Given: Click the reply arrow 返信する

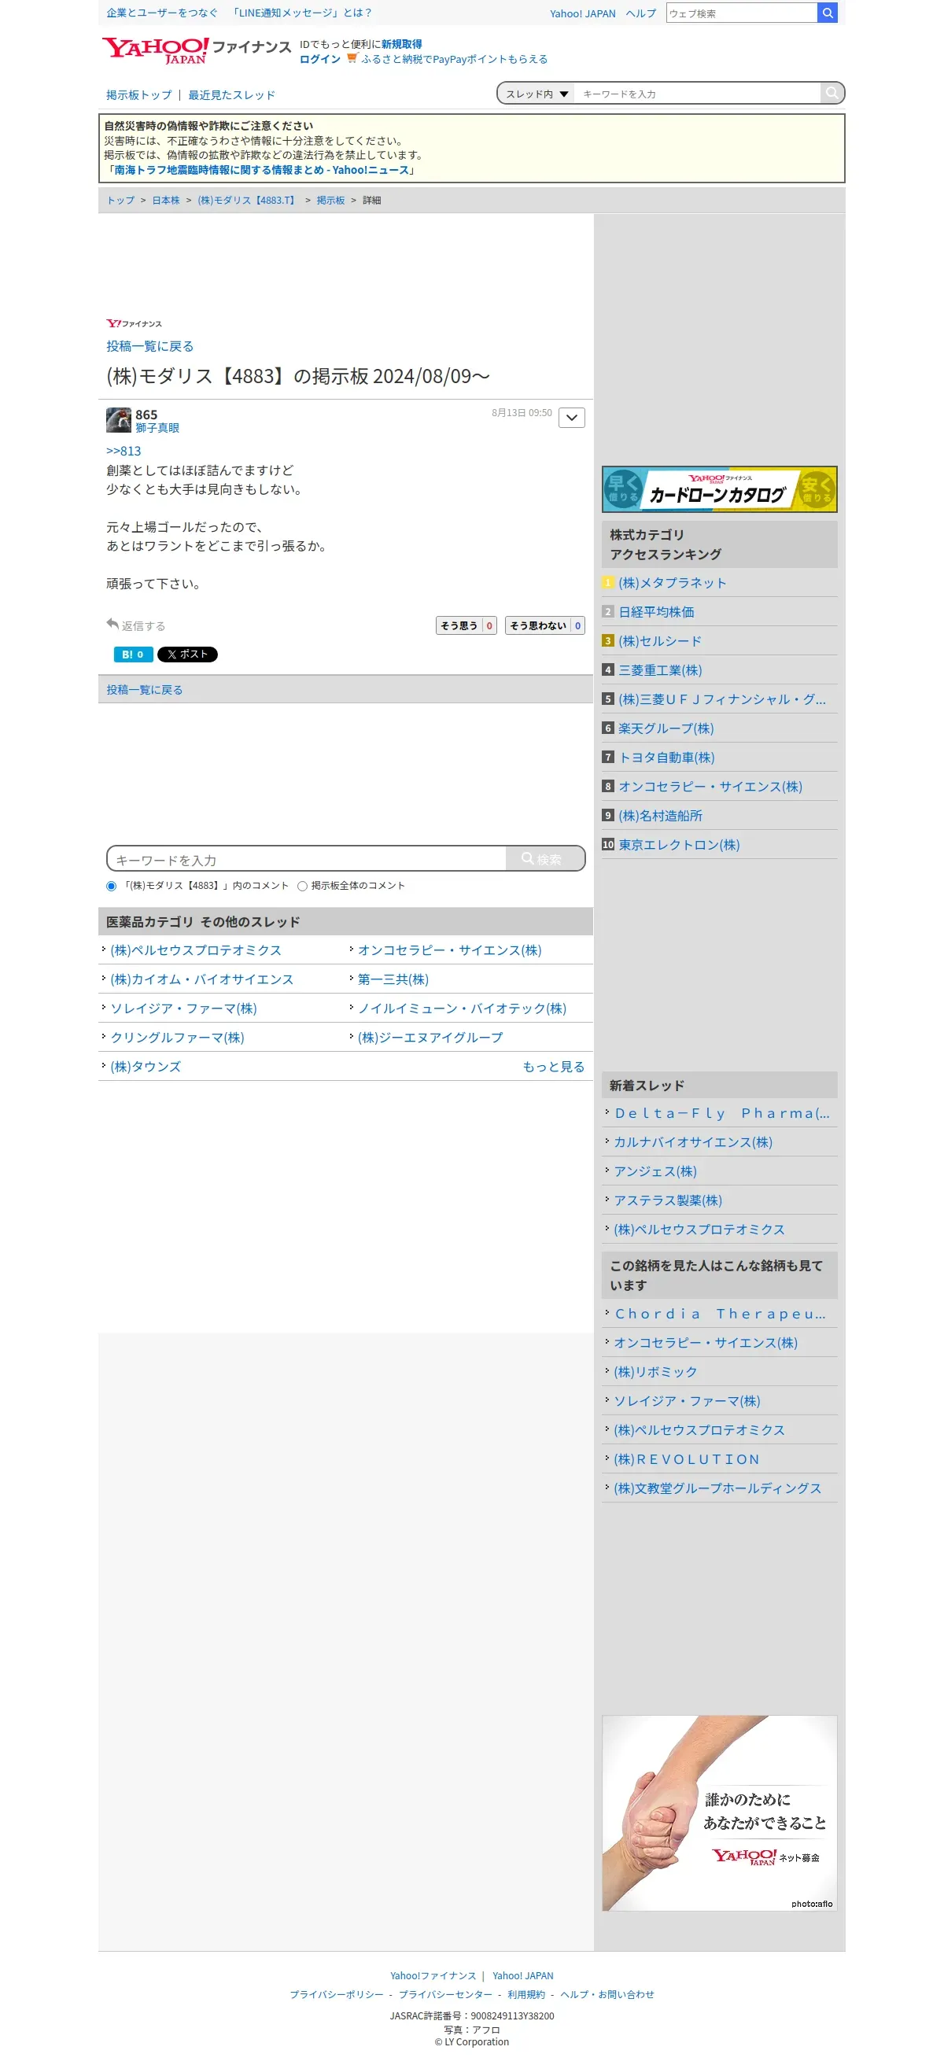Looking at the screenshot, I should click(x=135, y=625).
